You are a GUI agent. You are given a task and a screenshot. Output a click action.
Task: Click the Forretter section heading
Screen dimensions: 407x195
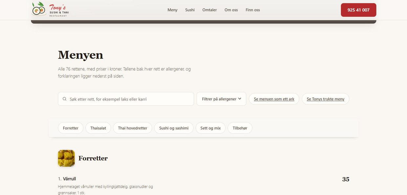pos(93,158)
